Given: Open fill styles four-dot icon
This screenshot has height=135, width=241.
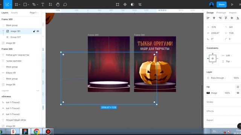Looking at the screenshot, I should (x=238, y=87).
